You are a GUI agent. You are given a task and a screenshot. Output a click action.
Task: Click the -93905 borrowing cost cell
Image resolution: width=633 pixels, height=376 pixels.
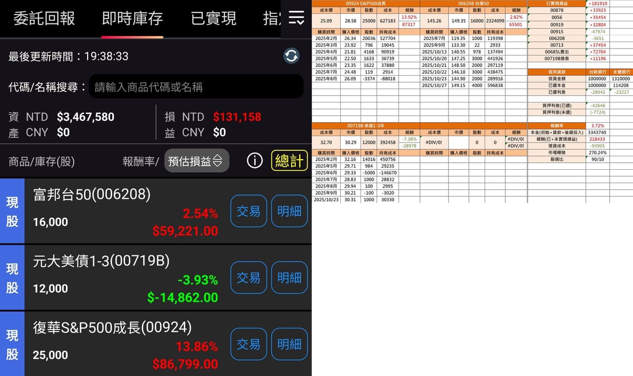click(598, 146)
